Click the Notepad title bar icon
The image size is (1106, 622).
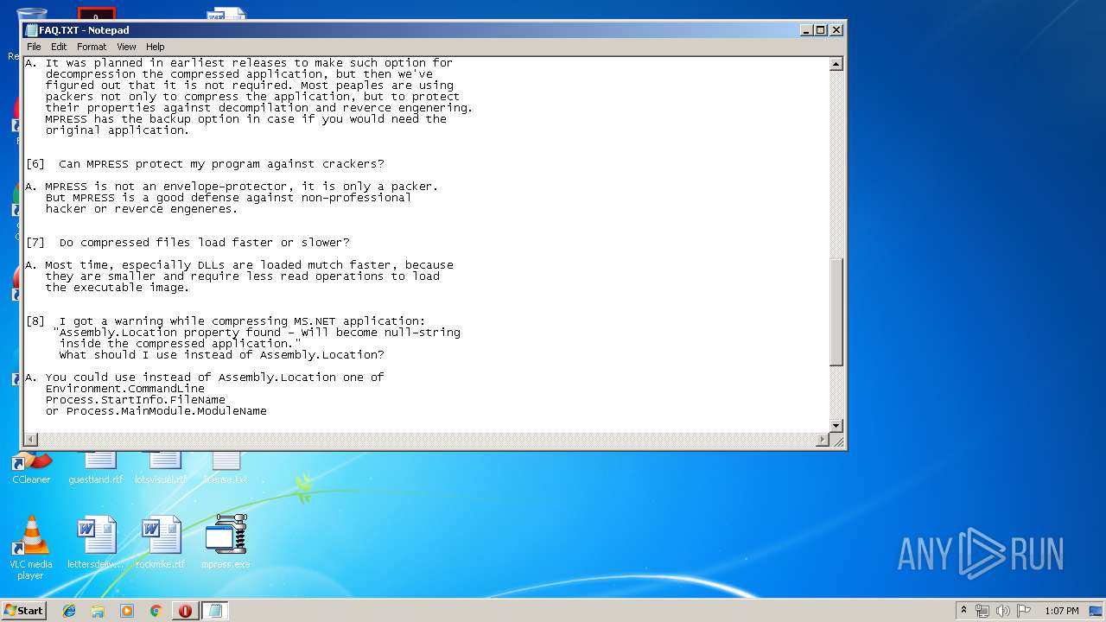pos(32,30)
